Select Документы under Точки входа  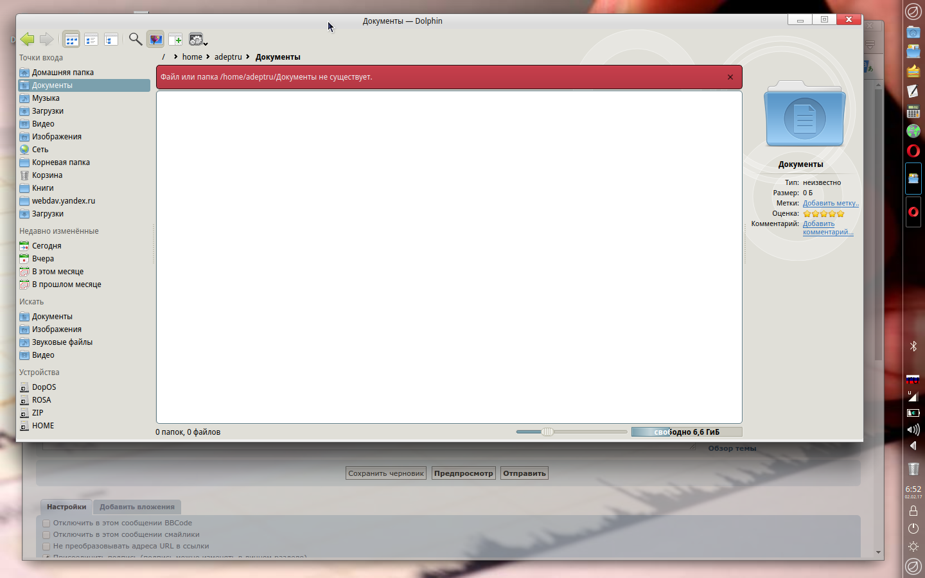tap(84, 85)
